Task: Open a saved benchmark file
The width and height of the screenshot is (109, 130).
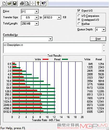Action: click(x=9, y=3)
